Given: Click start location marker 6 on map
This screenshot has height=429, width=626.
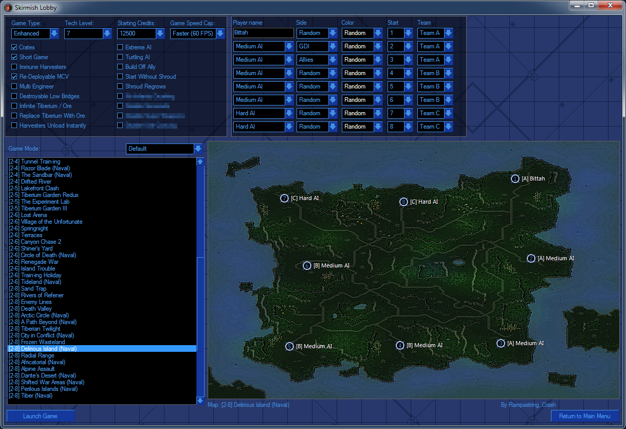Looking at the screenshot, I should [307, 265].
